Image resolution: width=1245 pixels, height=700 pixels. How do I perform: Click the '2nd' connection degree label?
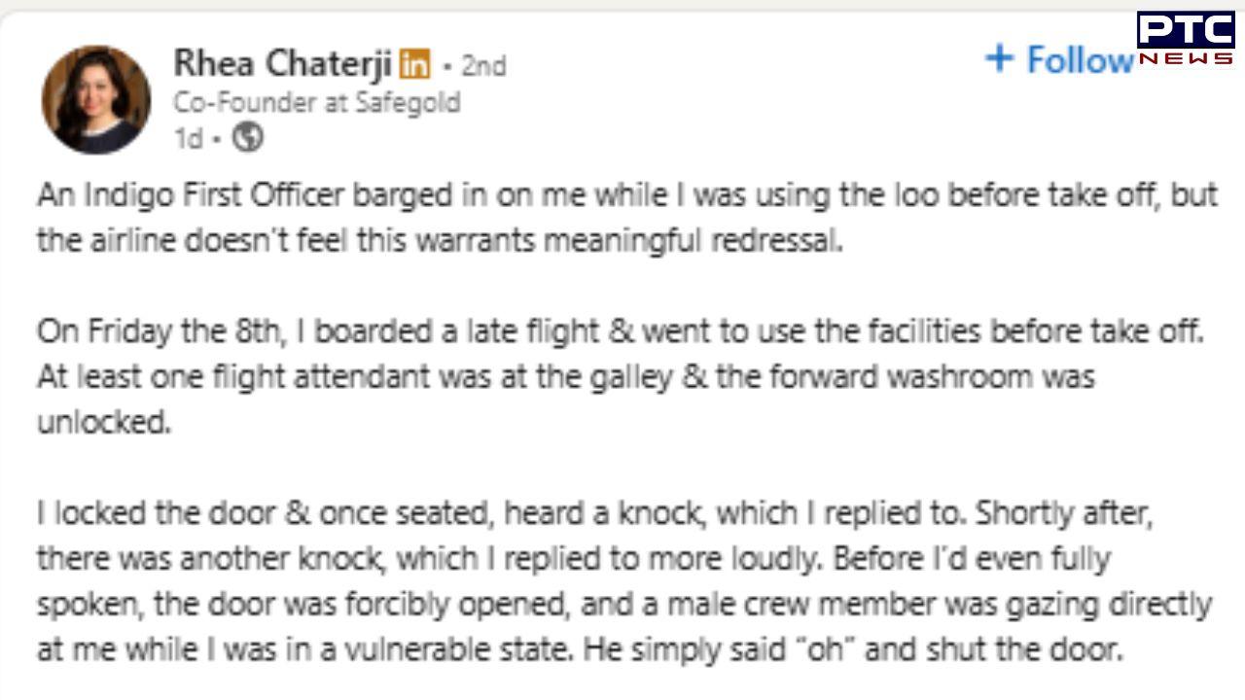pyautogui.click(x=483, y=66)
